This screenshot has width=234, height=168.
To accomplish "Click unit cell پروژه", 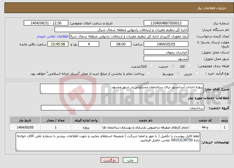I will pos(86,127).
